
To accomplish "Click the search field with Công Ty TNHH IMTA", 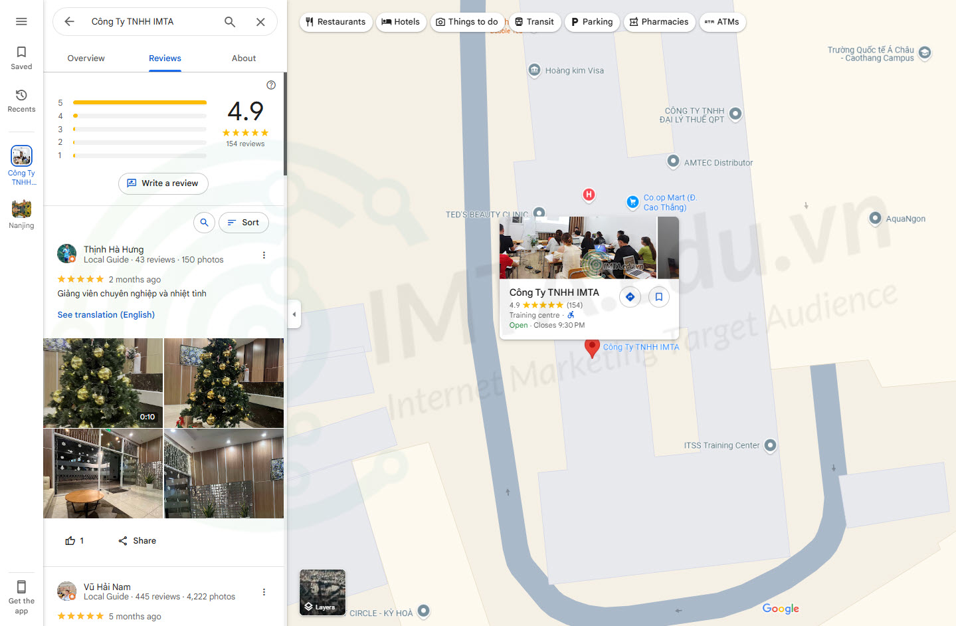I will 151,21.
